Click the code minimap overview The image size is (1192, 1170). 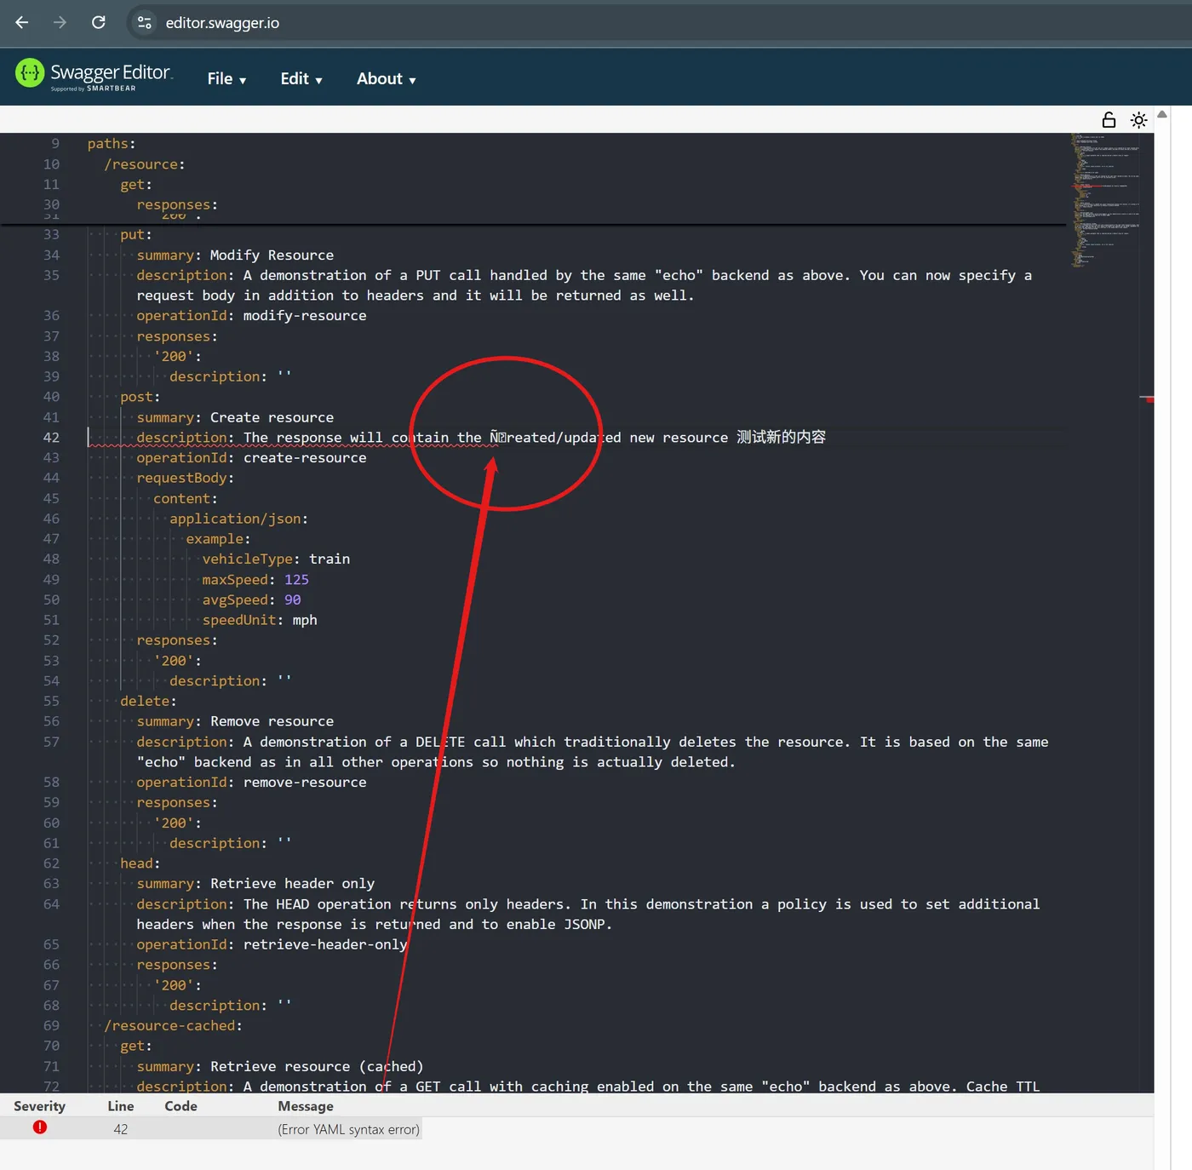click(x=1106, y=200)
